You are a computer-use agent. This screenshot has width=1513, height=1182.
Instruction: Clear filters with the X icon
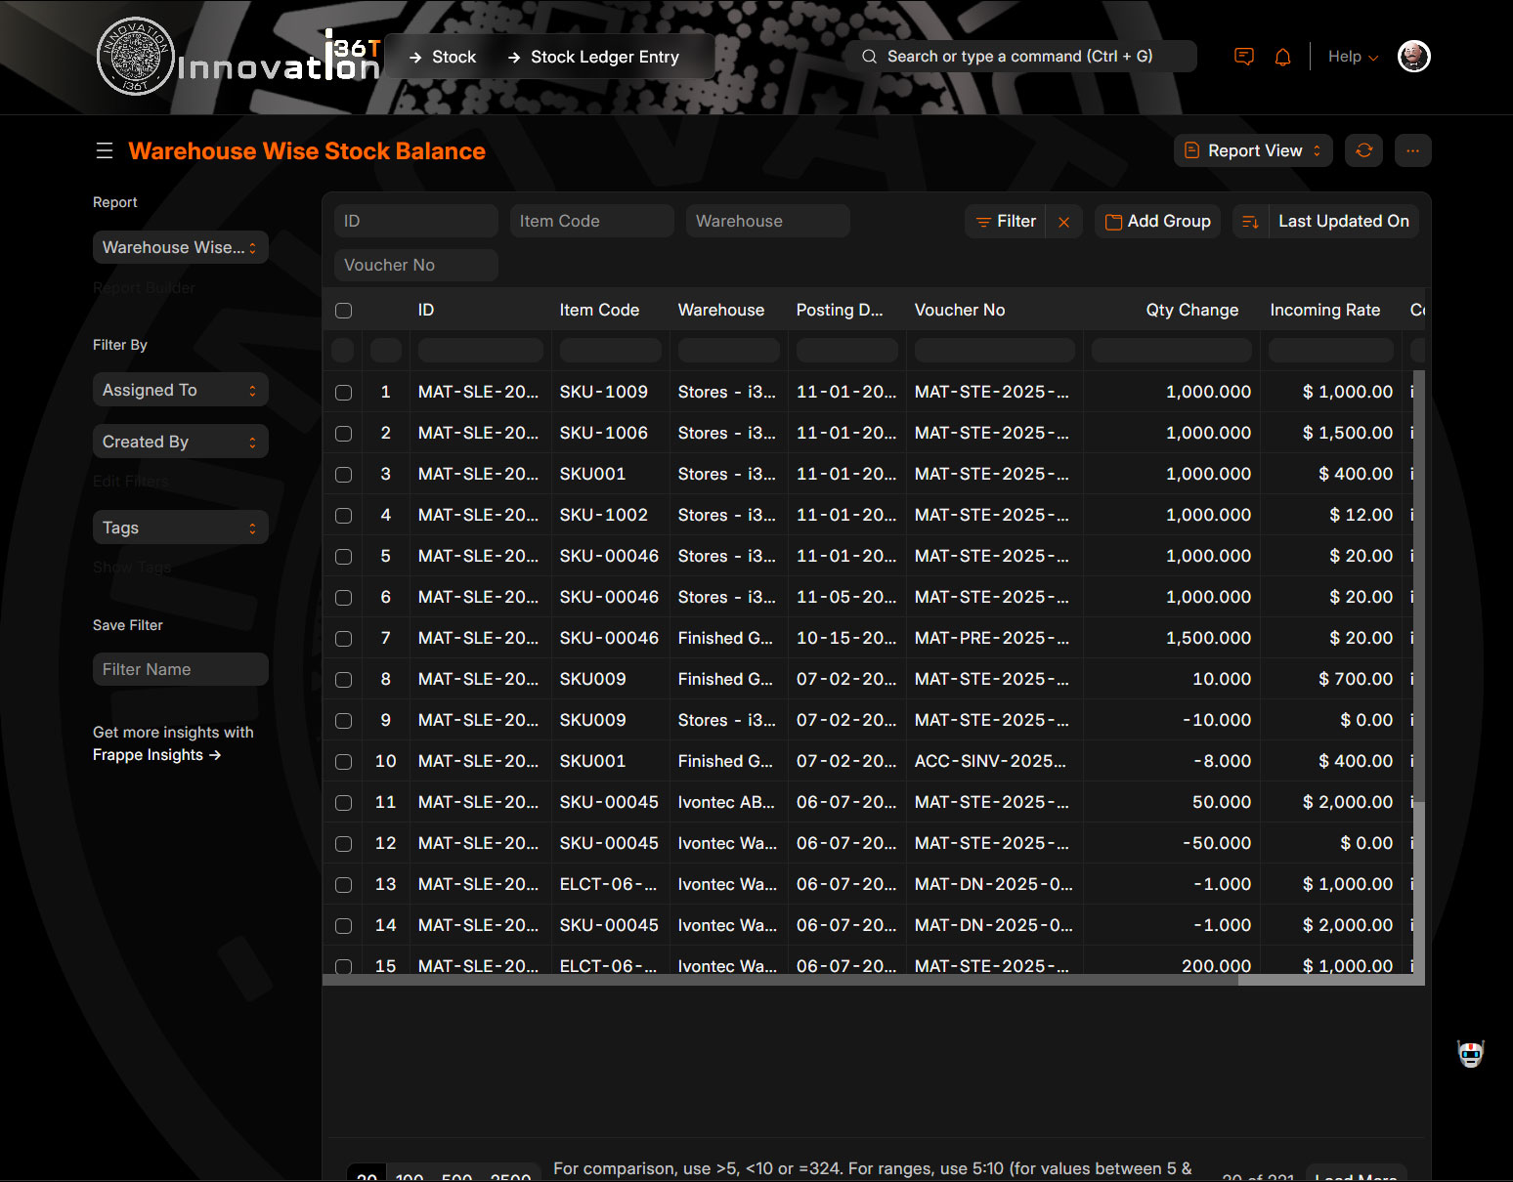click(1063, 222)
